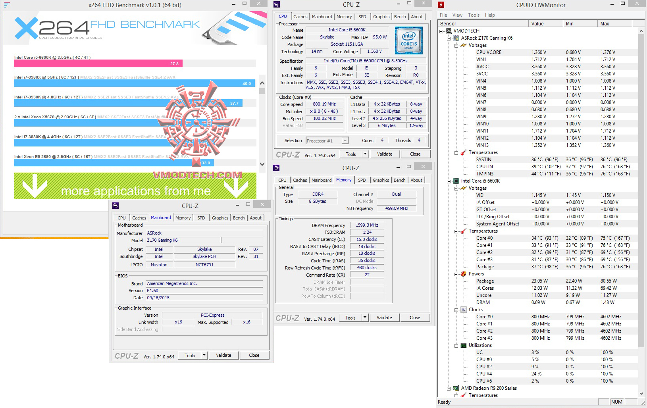Viewport: 647px width, 408px height.
Task: Select the CPU VCORE sensor row
Action: coord(556,52)
